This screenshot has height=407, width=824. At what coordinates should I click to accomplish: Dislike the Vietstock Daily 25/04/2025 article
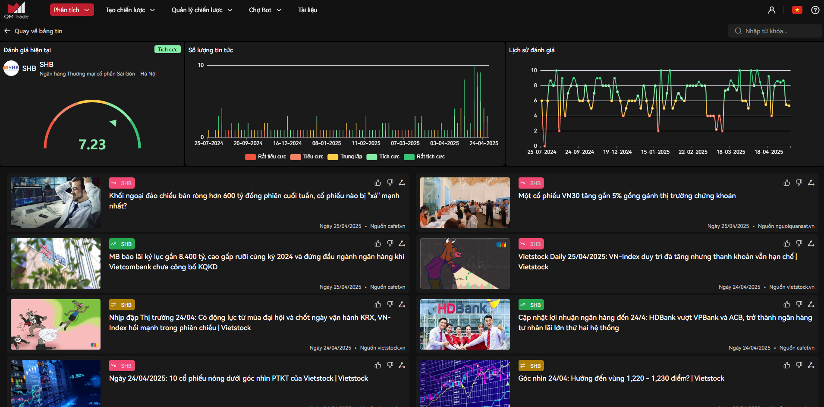(x=799, y=243)
